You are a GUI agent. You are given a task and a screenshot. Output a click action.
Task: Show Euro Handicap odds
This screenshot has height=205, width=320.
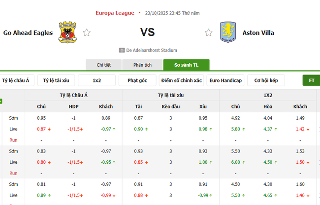pos(225,80)
